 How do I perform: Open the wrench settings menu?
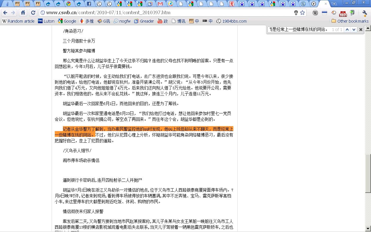[x=365, y=13]
